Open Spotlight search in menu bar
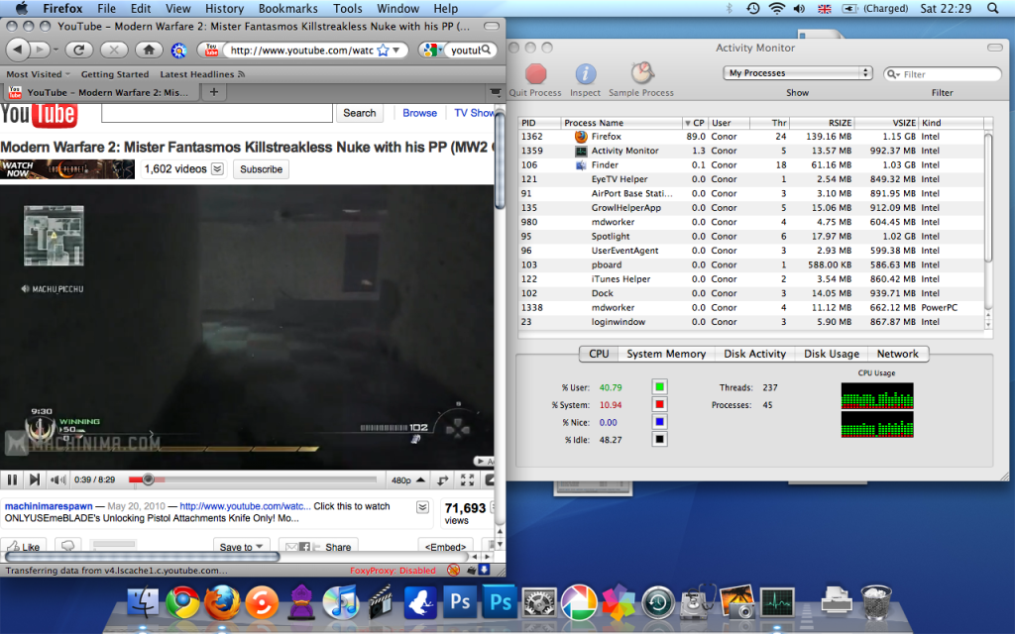 [x=993, y=8]
